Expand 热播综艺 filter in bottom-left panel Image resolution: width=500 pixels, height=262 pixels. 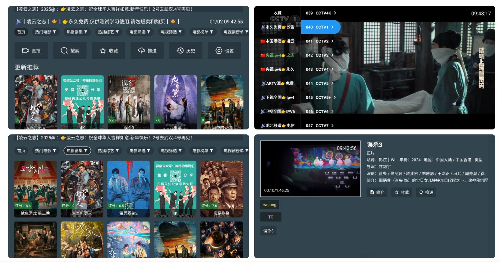pos(108,151)
